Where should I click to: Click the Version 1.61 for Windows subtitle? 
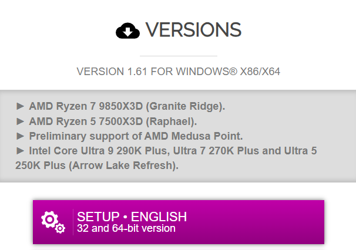177,72
